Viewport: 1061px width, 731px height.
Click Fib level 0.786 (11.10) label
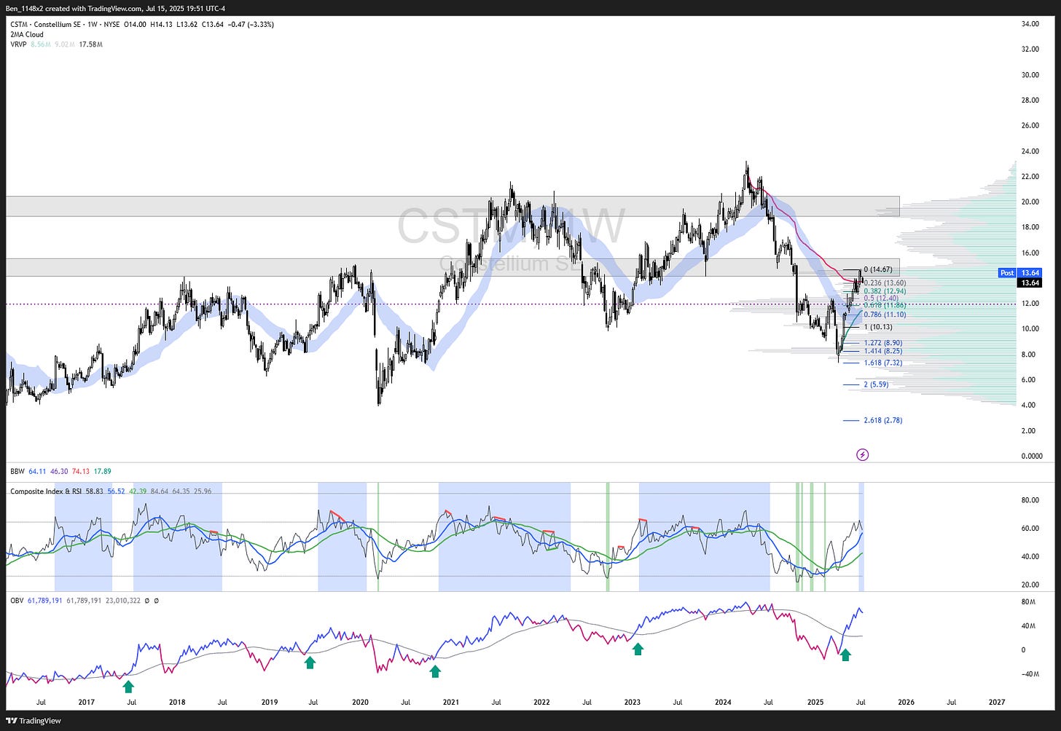[885, 315]
